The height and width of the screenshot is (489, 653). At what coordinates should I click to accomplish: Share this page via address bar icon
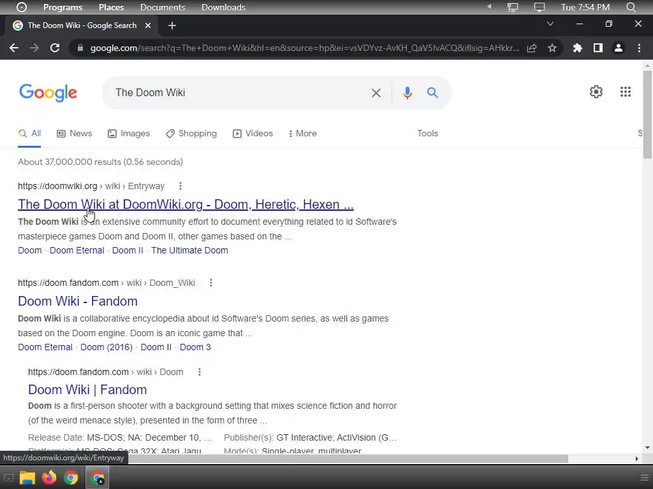(x=532, y=48)
